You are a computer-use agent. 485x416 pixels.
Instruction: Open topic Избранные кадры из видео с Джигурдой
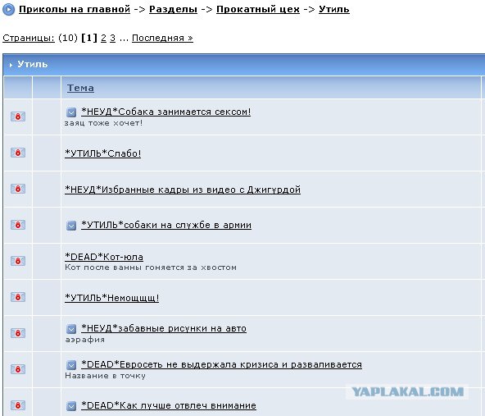tap(183, 190)
